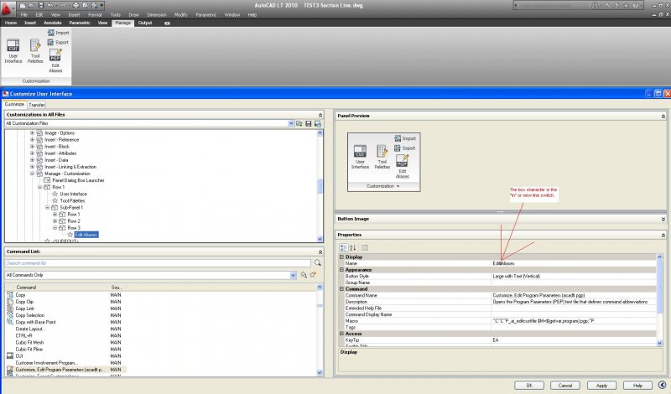Click the alphabetical sort icon in Properties
Screen dimensions: 671x394
[x=352, y=247]
